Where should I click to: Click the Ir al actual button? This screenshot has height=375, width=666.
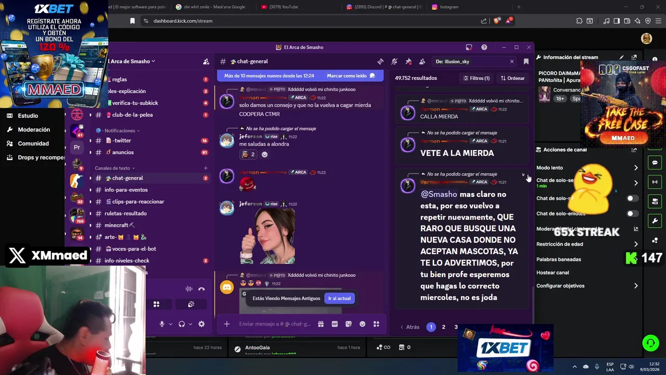(x=339, y=298)
